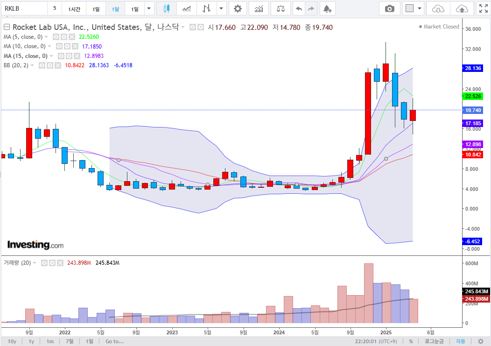Choose the bar chart style icon
Image resolution: width=491 pixels, height=346 pixels.
(206, 8)
